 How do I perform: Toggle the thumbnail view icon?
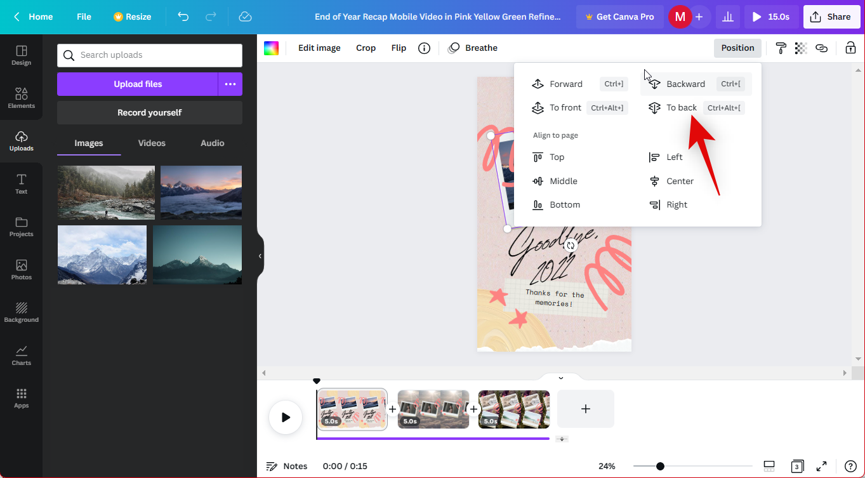click(x=769, y=466)
